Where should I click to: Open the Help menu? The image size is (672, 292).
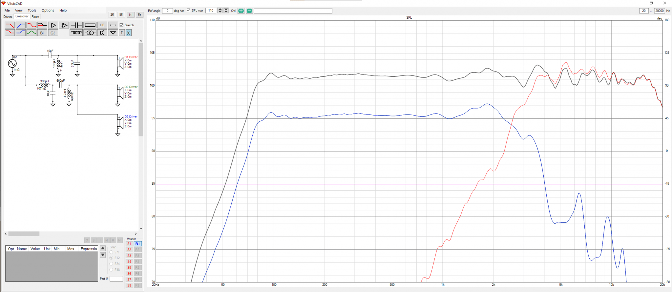[63, 10]
